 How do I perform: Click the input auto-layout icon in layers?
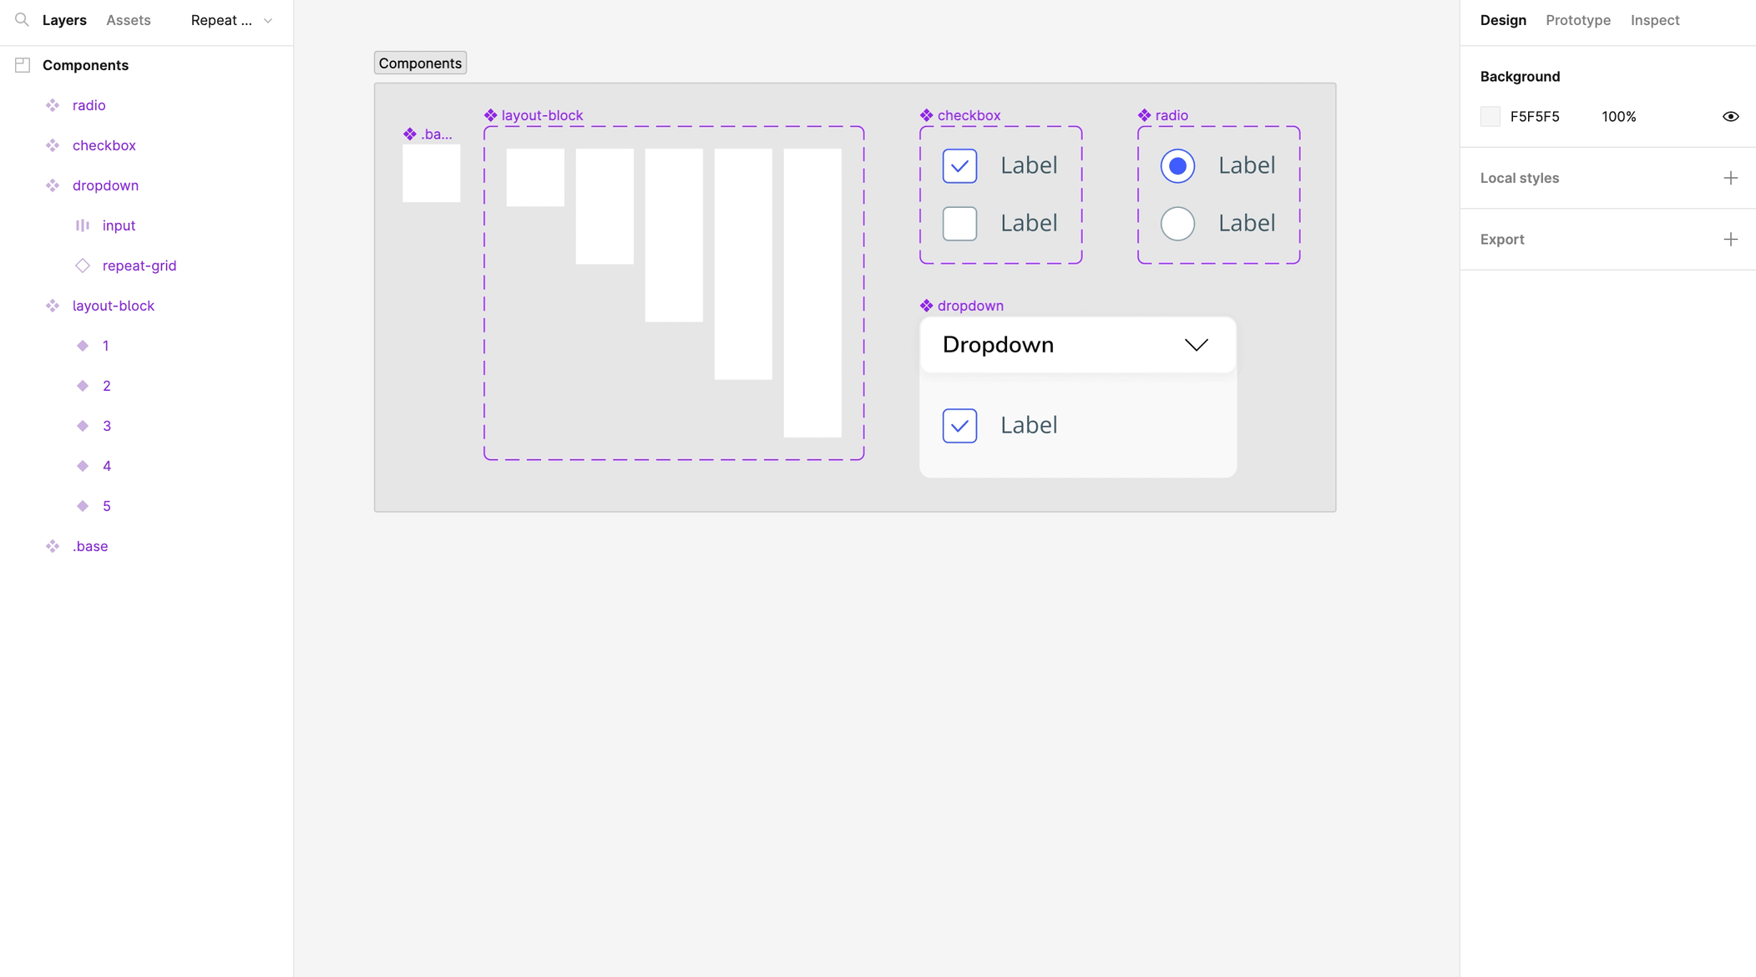[x=83, y=225]
